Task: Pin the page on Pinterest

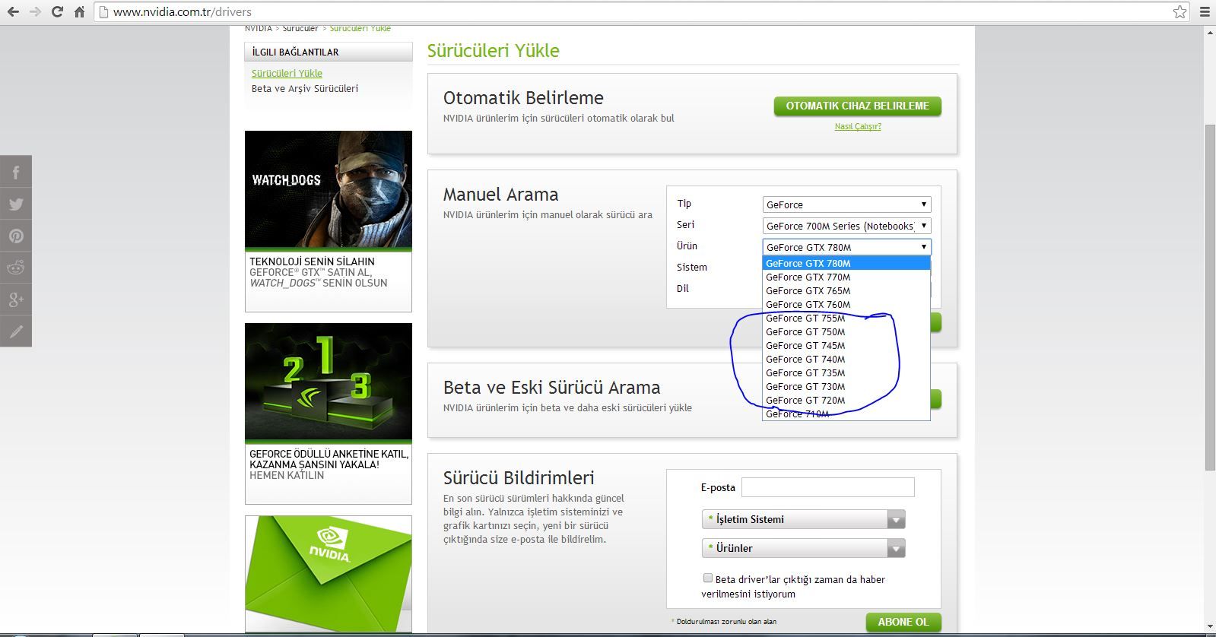Action: tap(16, 236)
